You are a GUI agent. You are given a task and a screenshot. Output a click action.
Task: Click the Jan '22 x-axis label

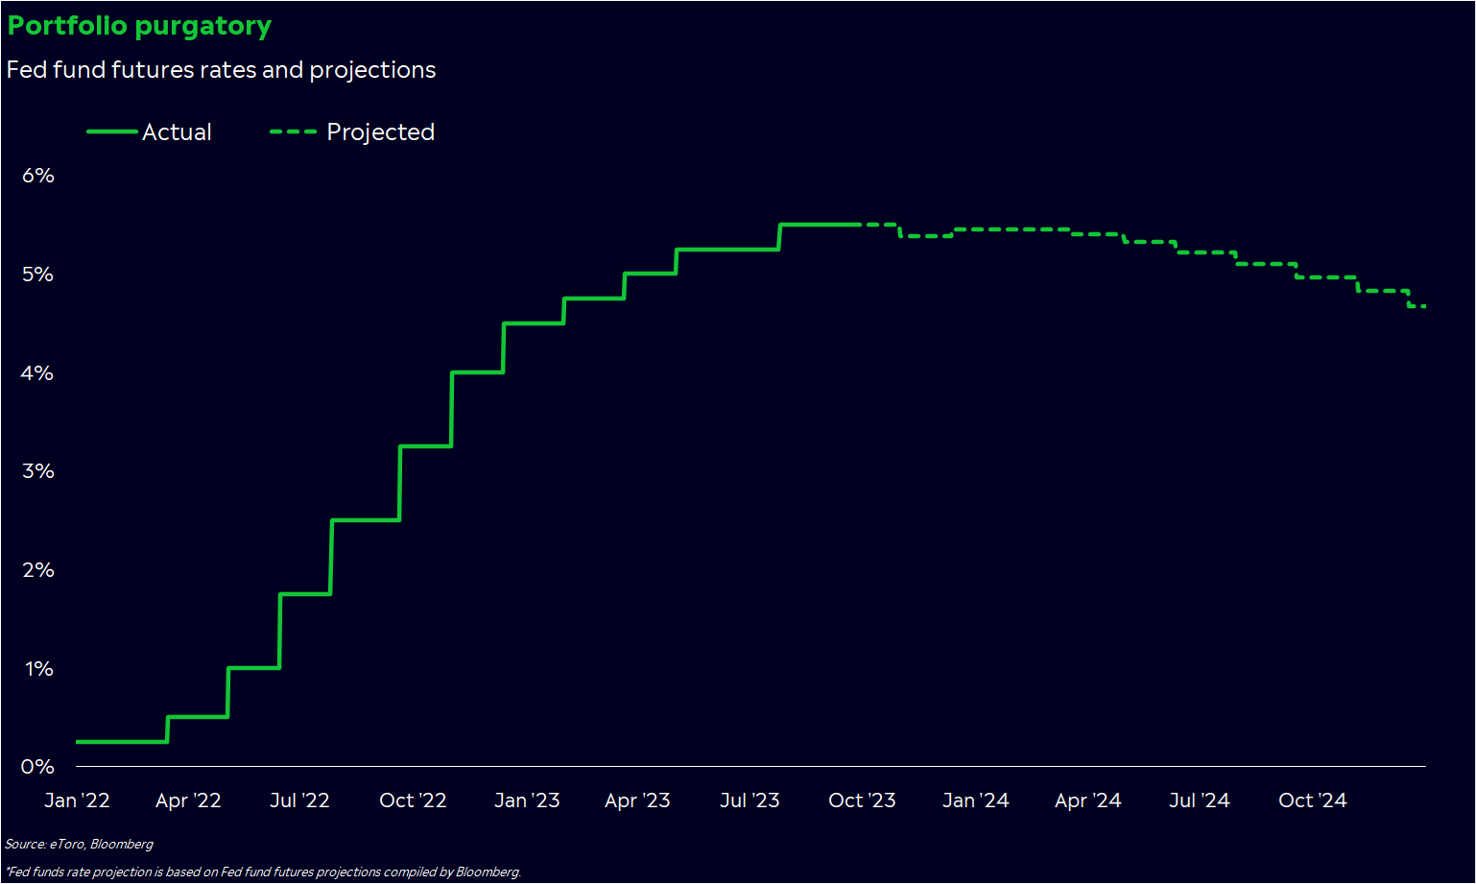pos(77,800)
